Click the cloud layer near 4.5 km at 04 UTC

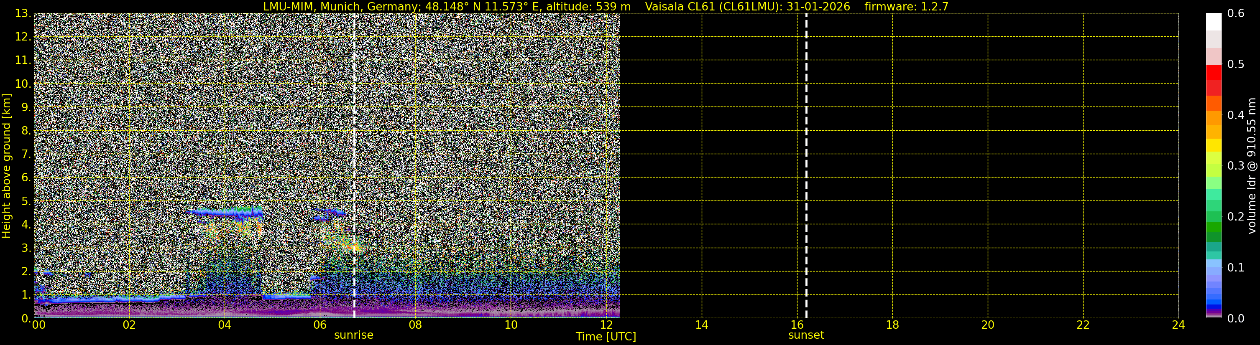tap(225, 212)
